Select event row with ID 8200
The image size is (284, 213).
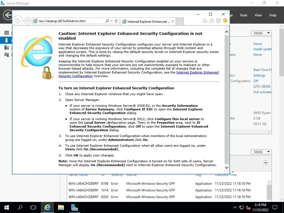coord(167,197)
